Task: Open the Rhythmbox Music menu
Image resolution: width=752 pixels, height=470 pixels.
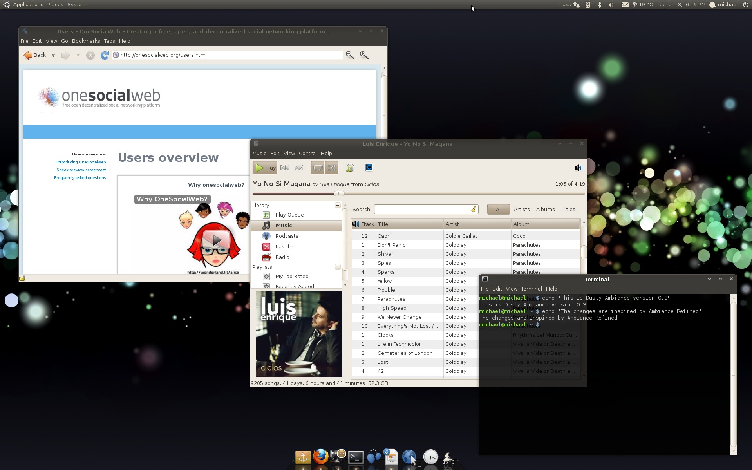Action: click(259, 153)
